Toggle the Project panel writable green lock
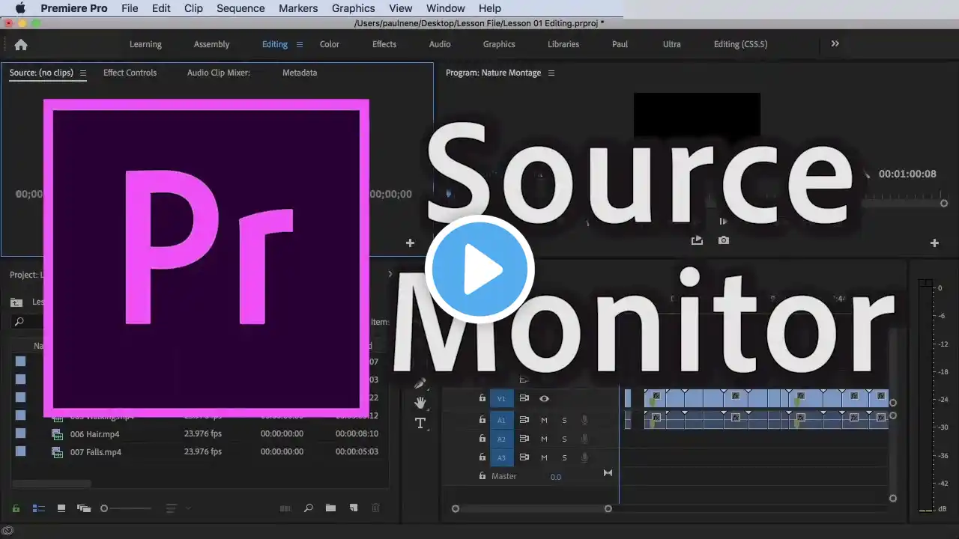 (16, 509)
